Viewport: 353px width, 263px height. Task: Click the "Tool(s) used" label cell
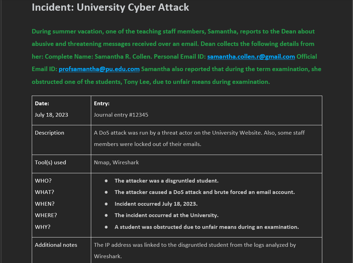tap(50, 163)
